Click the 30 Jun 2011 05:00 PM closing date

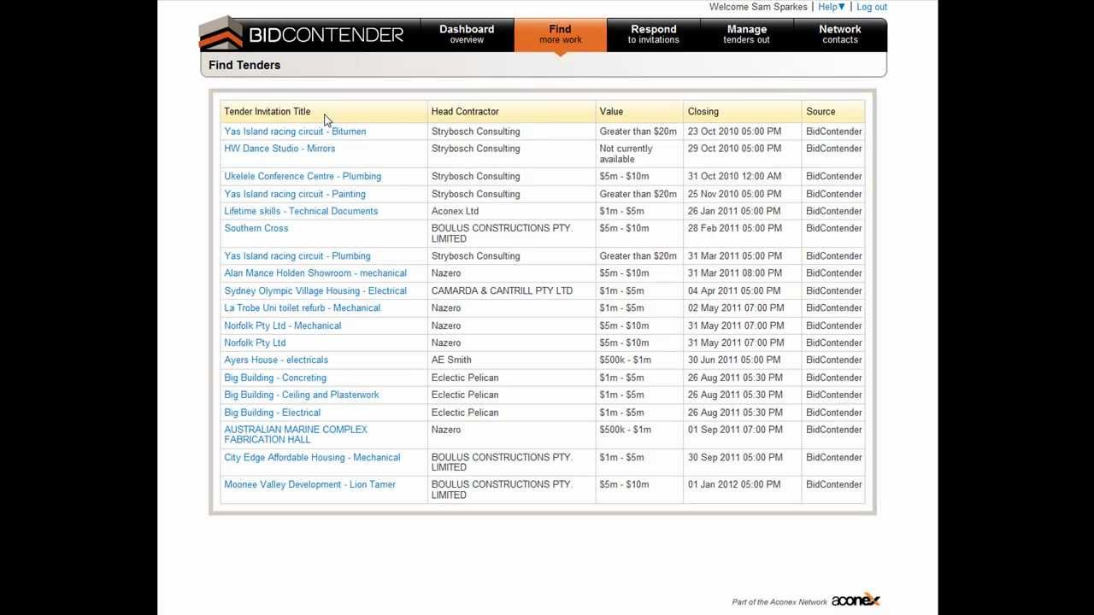[x=734, y=360]
